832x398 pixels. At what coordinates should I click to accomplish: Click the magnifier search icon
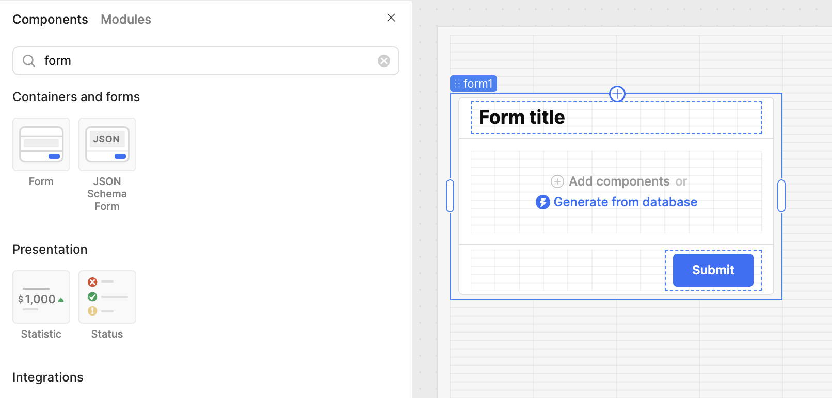[29, 61]
